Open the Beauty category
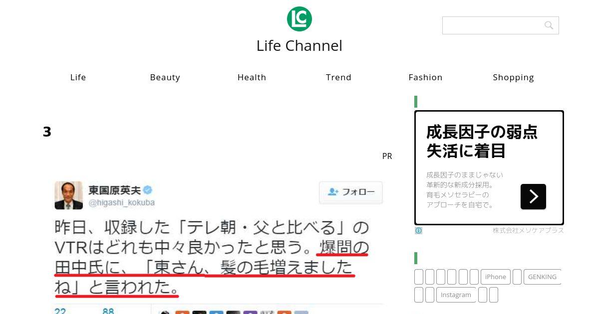599x314 pixels. click(x=165, y=77)
